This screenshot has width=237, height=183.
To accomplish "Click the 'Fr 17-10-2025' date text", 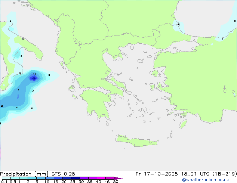I will (x=157, y=174).
